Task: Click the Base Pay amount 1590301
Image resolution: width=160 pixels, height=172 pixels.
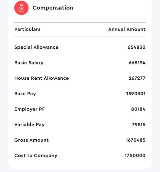Action: point(136,94)
